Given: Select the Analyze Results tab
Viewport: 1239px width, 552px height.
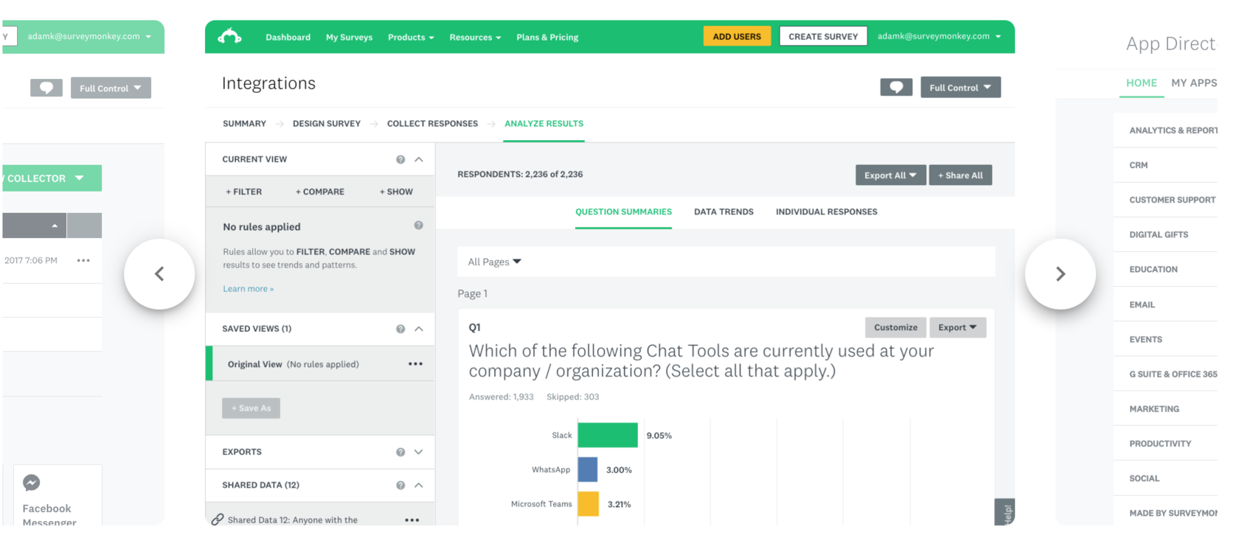Looking at the screenshot, I should pos(544,124).
